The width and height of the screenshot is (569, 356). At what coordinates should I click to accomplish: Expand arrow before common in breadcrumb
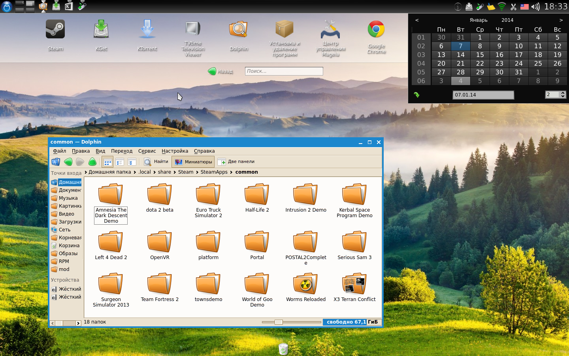click(x=232, y=172)
